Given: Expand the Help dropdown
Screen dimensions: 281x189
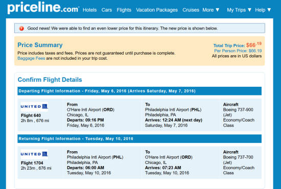Looking at the screenshot, I should point(263,10).
